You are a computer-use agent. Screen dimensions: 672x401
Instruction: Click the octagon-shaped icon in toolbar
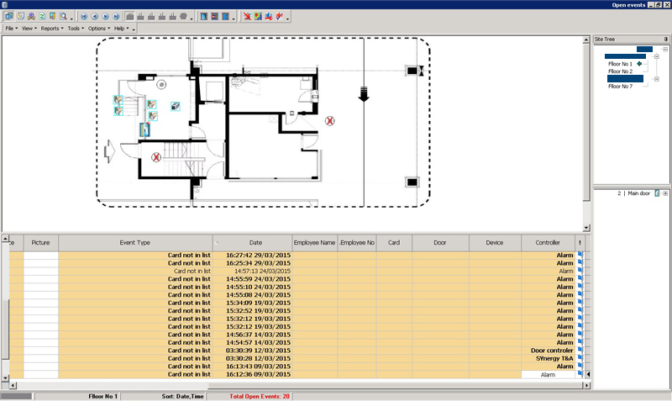[x=183, y=16]
